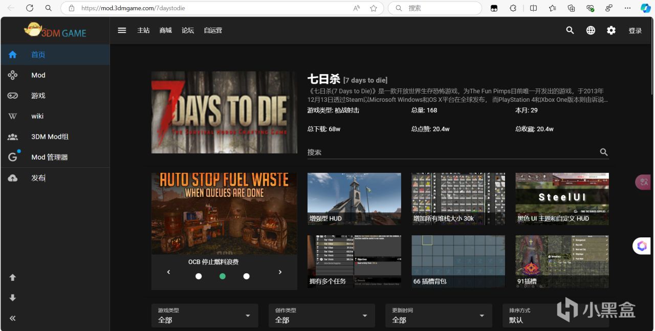The height and width of the screenshot is (331, 655).
Task: Open Mod 管理器 in the sidebar
Action: click(x=55, y=157)
